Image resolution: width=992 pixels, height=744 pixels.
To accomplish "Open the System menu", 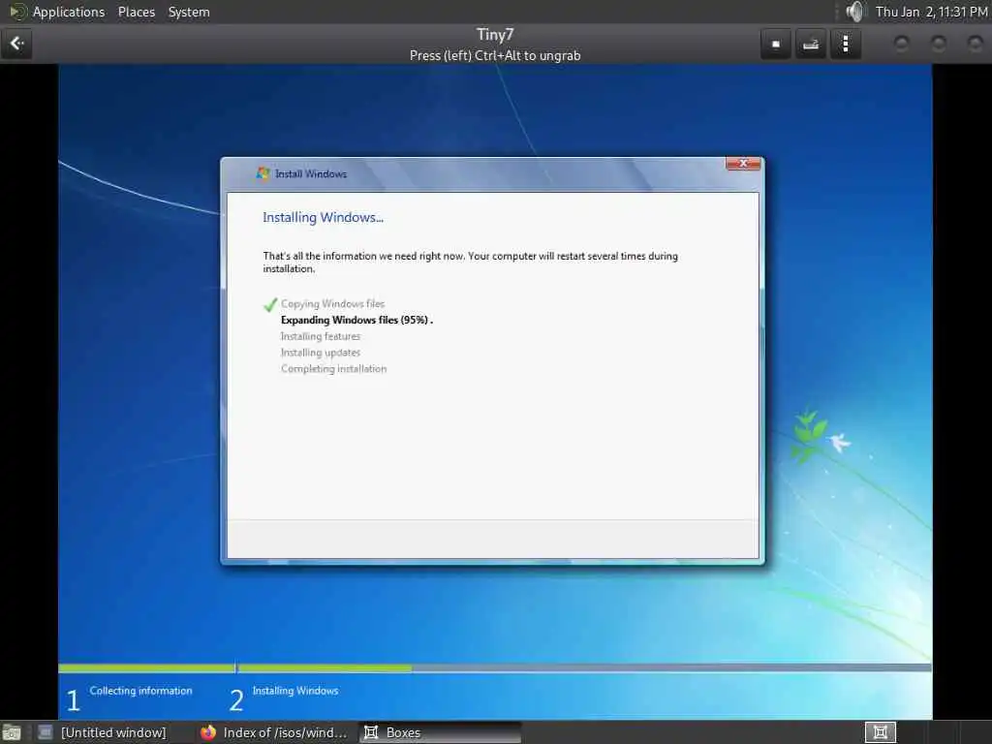I will point(189,12).
